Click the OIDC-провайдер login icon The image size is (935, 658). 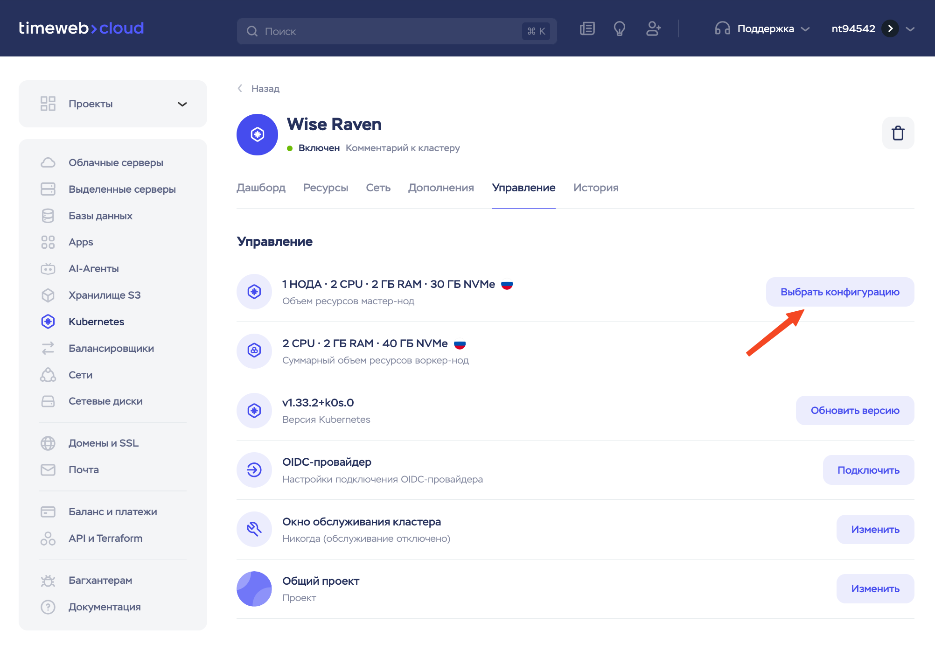(x=254, y=470)
